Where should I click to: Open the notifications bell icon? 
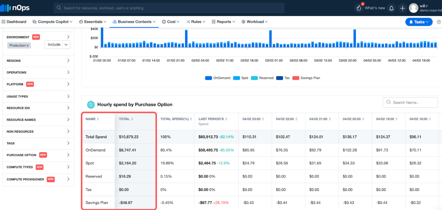(391, 8)
